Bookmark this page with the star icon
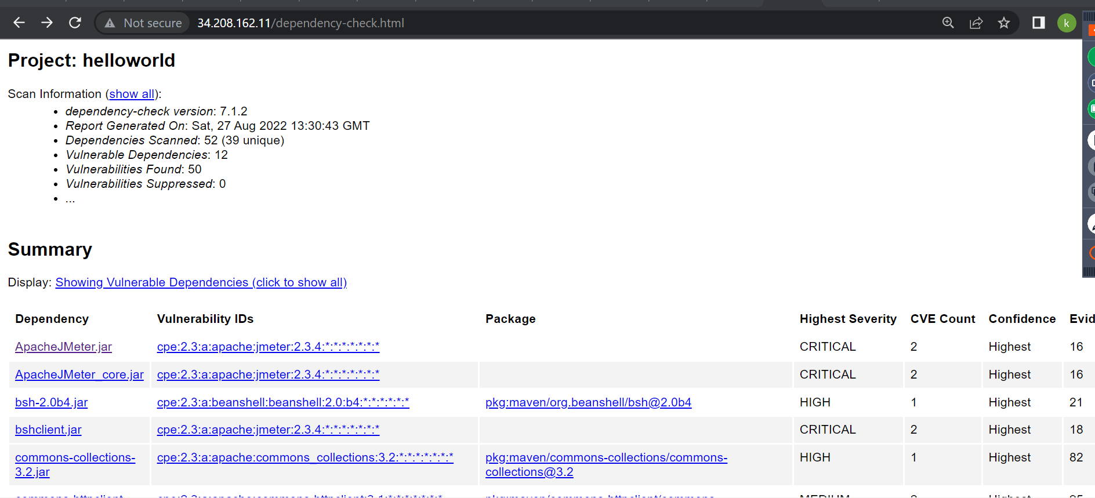This screenshot has height=498, width=1095. [x=1004, y=23]
